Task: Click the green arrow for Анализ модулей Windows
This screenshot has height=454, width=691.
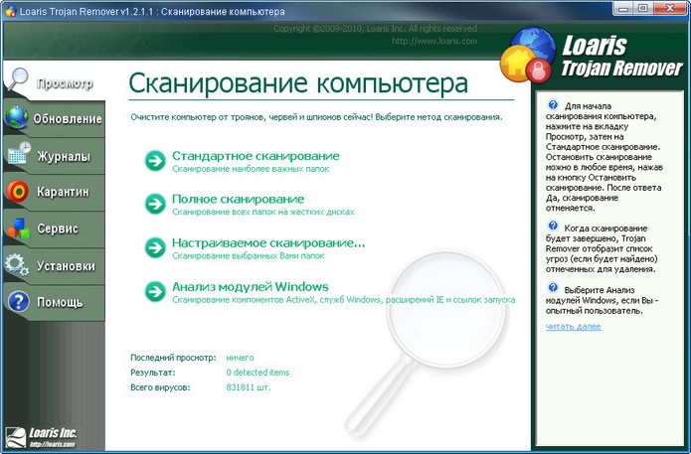Action: coord(155,291)
